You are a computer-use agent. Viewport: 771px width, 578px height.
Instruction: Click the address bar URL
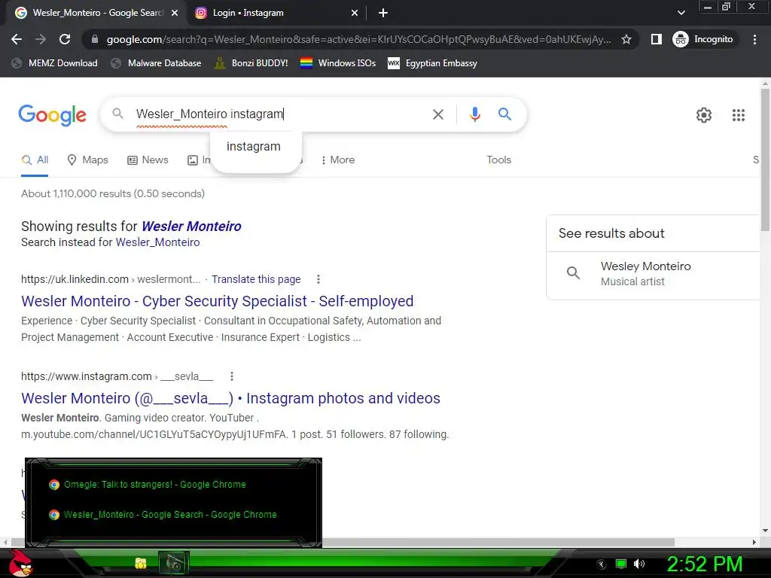click(x=358, y=39)
